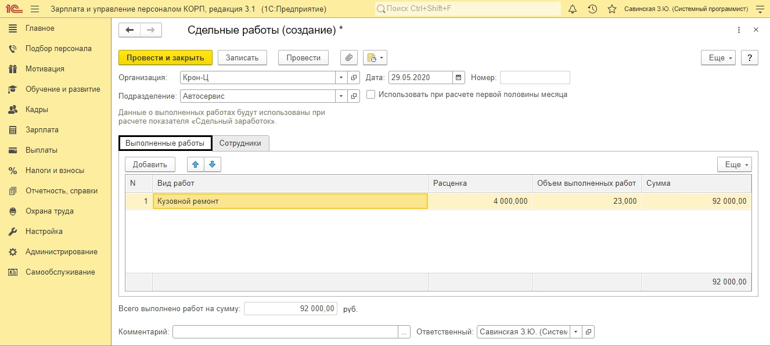Screen dimensions: 770x346
Task: Click the Номер input field
Action: point(535,77)
